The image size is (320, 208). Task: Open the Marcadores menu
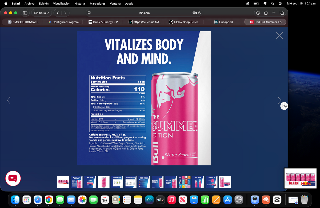[98, 3]
